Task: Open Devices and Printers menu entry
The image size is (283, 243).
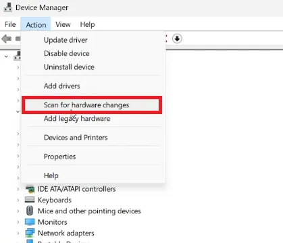Action: (76, 138)
